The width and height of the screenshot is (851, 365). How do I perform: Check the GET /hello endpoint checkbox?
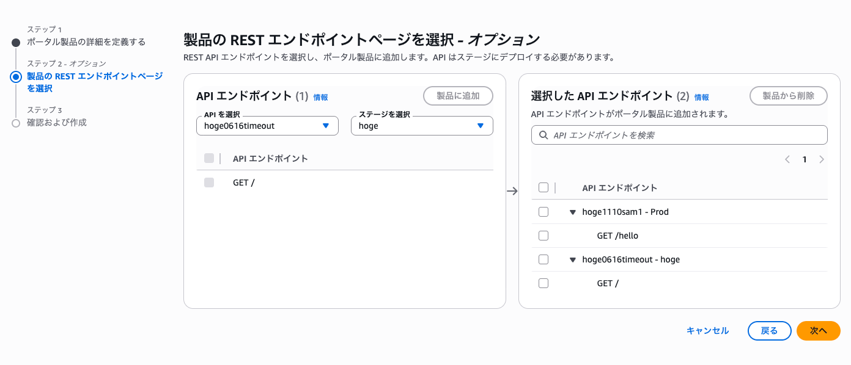tap(543, 236)
